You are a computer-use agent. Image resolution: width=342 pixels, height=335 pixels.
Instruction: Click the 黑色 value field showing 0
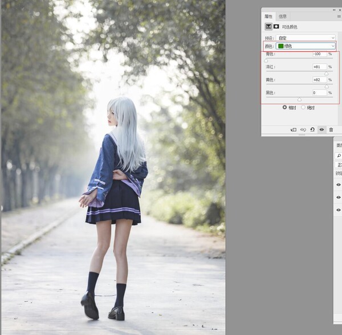click(320, 93)
